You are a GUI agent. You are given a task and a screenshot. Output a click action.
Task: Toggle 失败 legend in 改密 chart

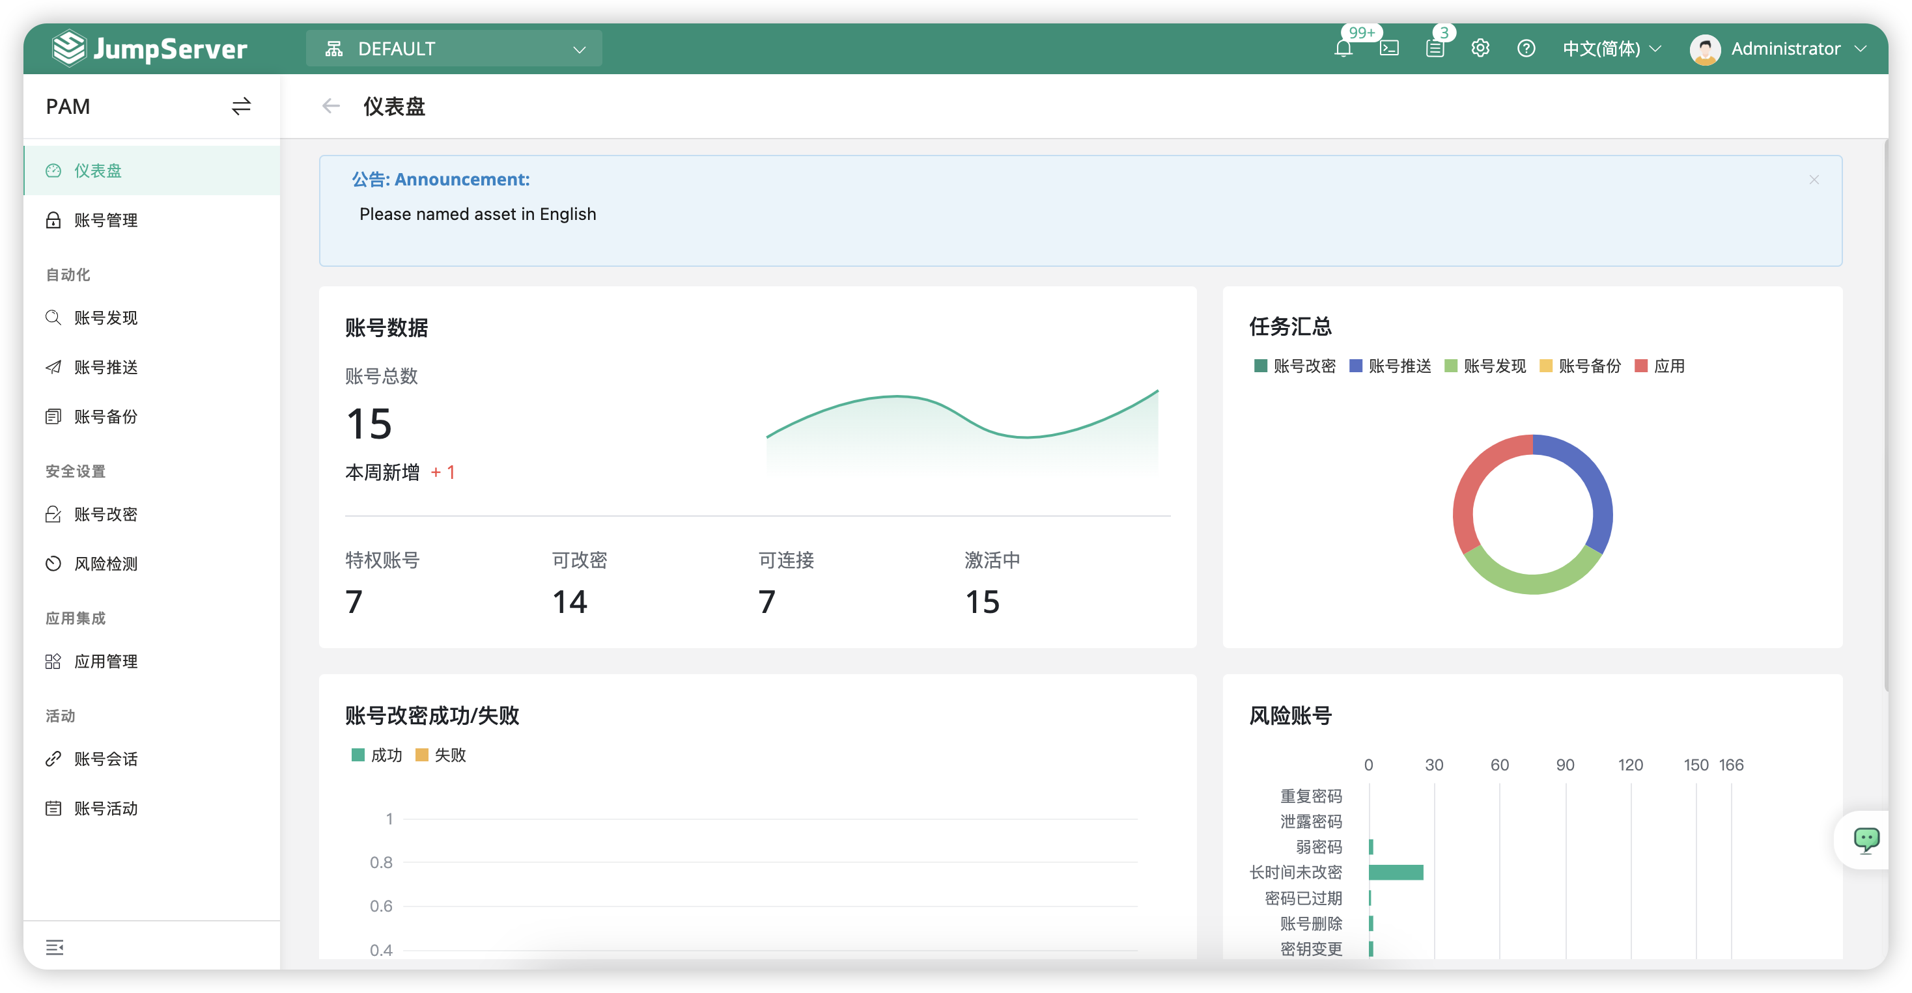click(x=441, y=755)
